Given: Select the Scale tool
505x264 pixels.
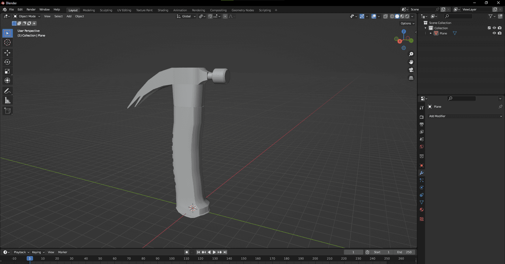Looking at the screenshot, I should pyautogui.click(x=7, y=71).
